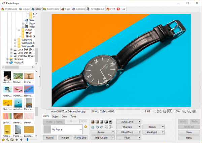Click the yellow star beside No Frame
The image size is (202, 143).
pos(86,127)
